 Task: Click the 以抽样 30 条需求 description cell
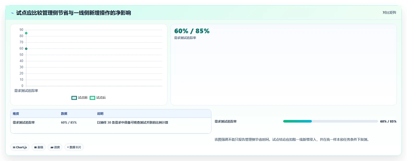133,123
